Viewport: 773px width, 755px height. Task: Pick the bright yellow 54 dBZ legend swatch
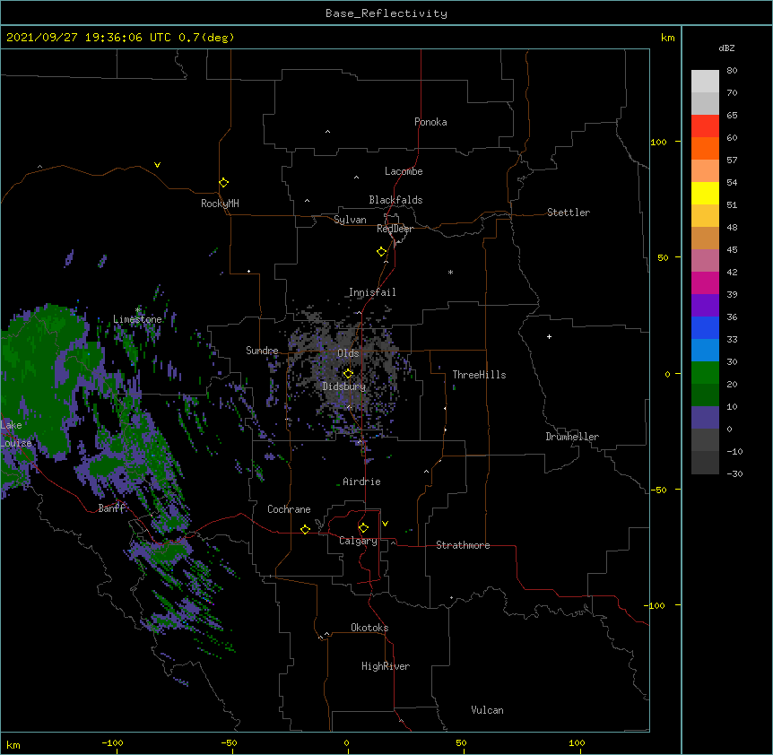click(705, 193)
